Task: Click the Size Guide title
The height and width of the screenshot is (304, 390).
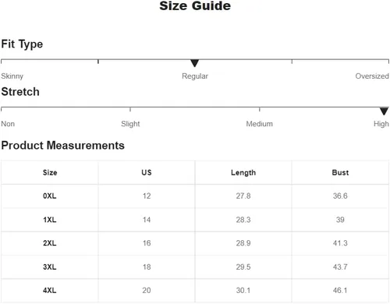Action: pyautogui.click(x=195, y=6)
